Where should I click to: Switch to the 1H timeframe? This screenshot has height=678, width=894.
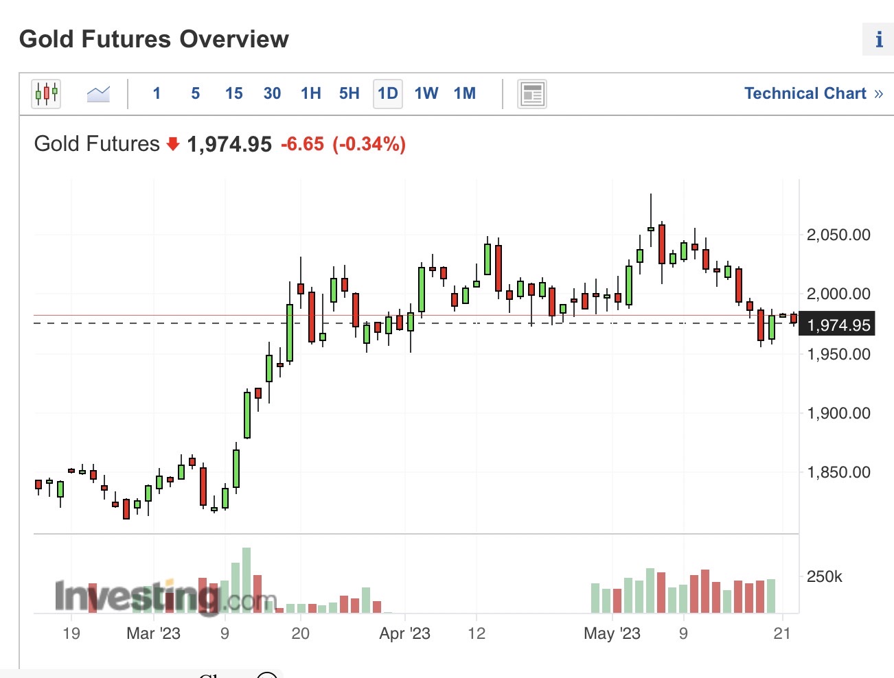[311, 93]
